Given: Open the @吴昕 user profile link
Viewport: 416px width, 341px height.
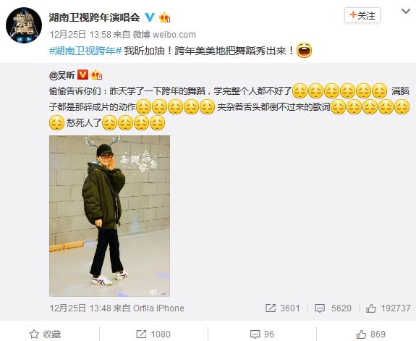Looking at the screenshot, I should tap(62, 75).
